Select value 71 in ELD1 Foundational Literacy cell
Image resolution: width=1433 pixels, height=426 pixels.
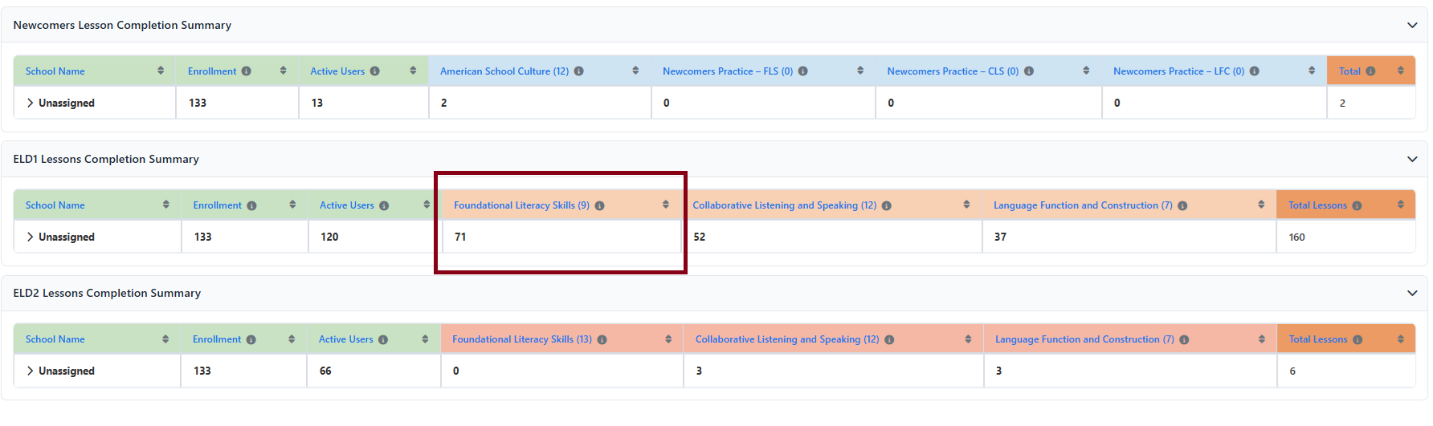(x=460, y=237)
